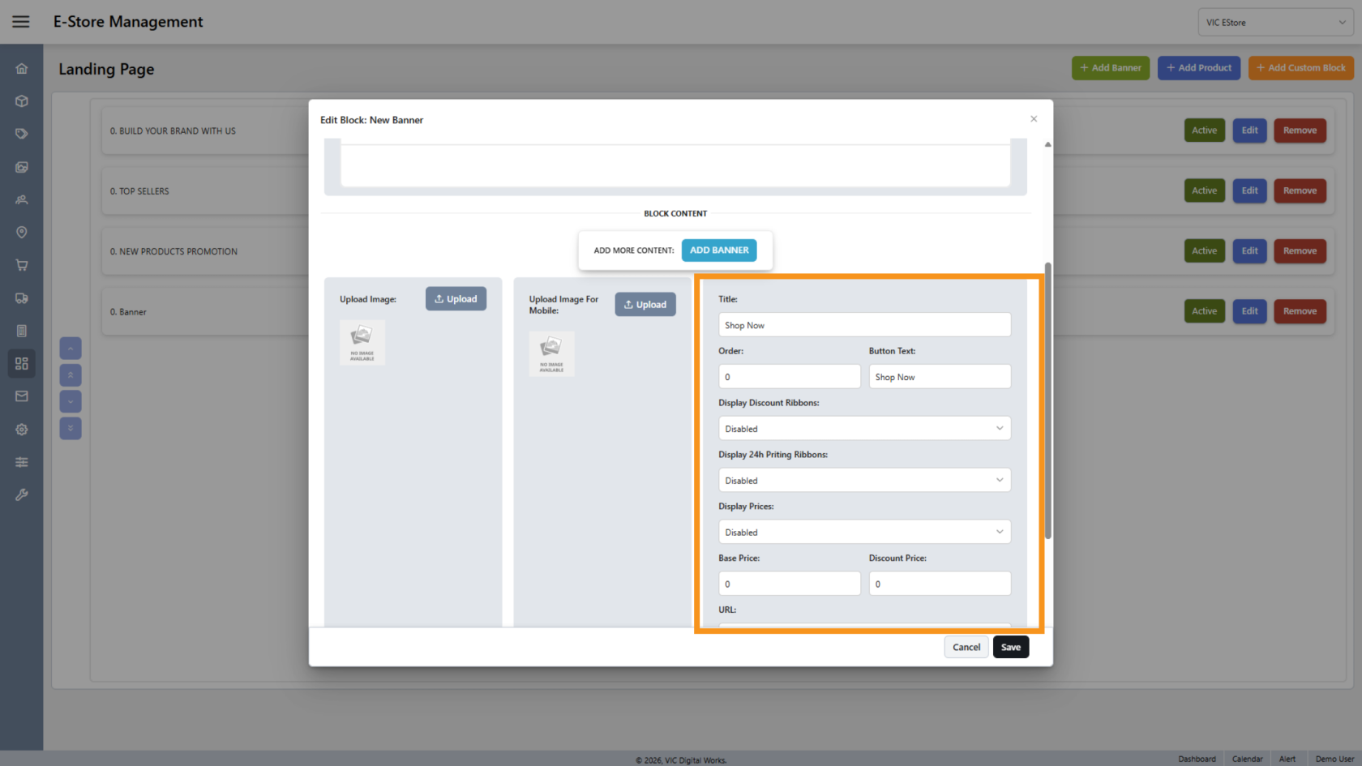1362x766 pixels.
Task: Open the envelope mail icon in sidebar
Action: coord(22,396)
